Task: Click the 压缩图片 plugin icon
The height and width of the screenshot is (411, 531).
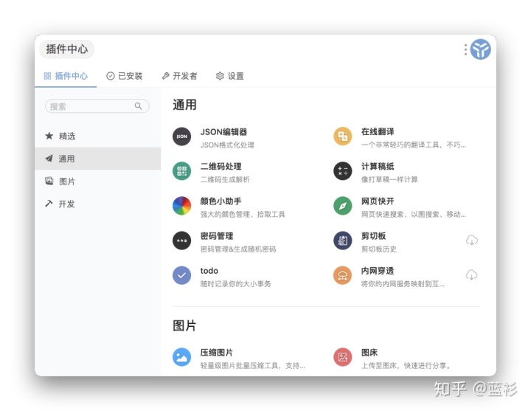Action: [181, 357]
